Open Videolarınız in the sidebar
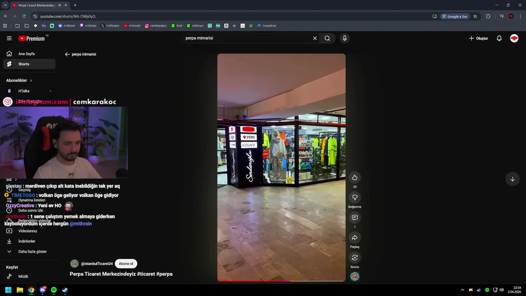Image resolution: width=526 pixels, height=296 pixels. [x=29, y=231]
